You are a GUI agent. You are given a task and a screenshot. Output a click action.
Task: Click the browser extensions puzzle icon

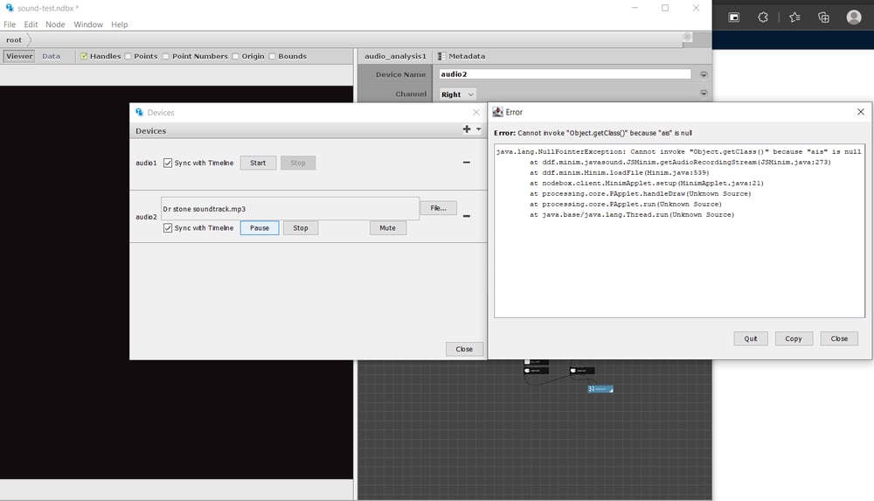[763, 17]
